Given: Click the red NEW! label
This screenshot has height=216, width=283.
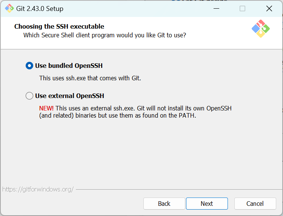Looking at the screenshot, I should tap(46, 108).
